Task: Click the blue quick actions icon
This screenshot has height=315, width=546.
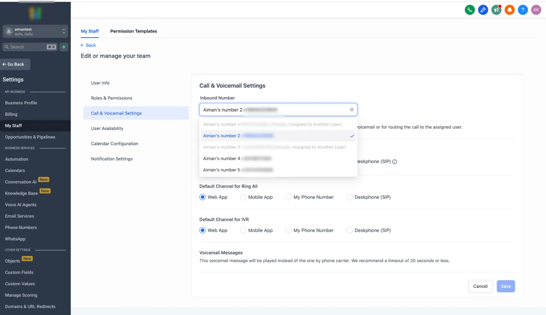Action: (483, 10)
